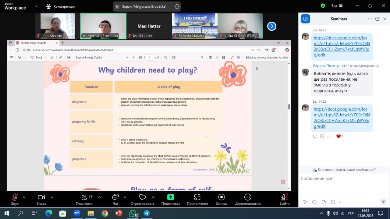Pop out the Seminars chat window
This screenshot has height=219, width=390.
click(377, 19)
